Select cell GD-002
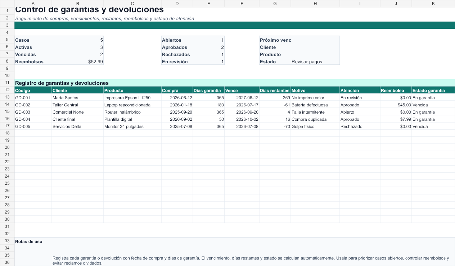The height and width of the screenshot is (266, 455). pos(33,105)
